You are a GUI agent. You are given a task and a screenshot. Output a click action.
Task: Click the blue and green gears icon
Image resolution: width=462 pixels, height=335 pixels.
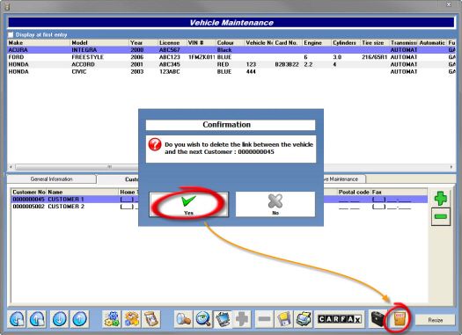point(112,319)
